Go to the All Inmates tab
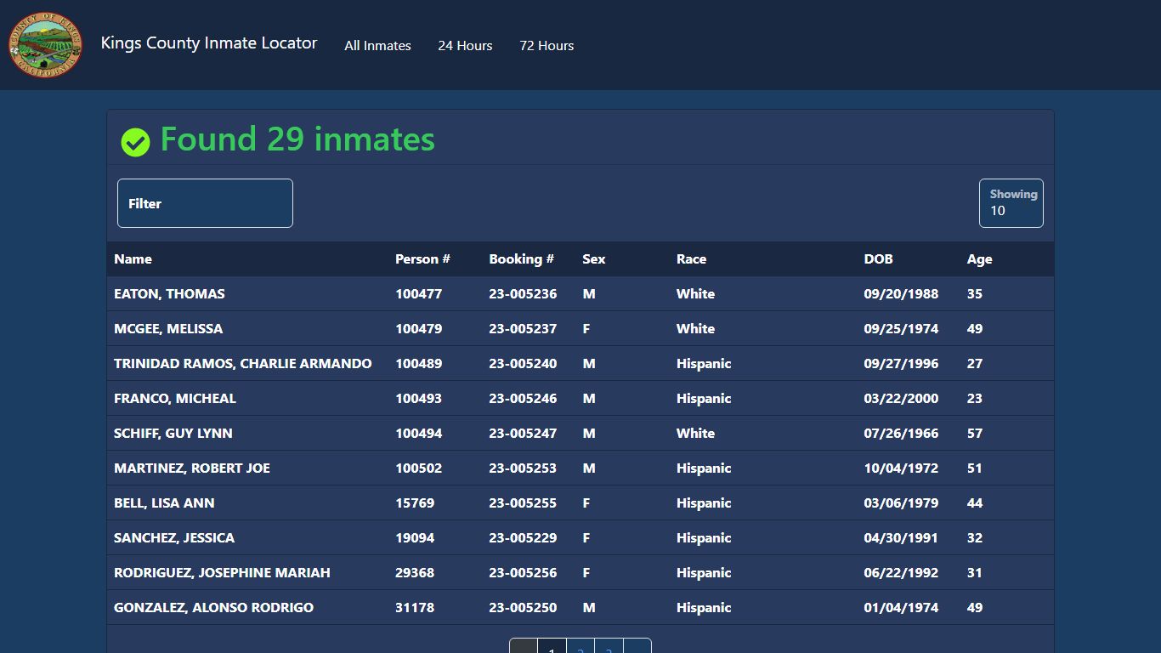 (x=377, y=46)
